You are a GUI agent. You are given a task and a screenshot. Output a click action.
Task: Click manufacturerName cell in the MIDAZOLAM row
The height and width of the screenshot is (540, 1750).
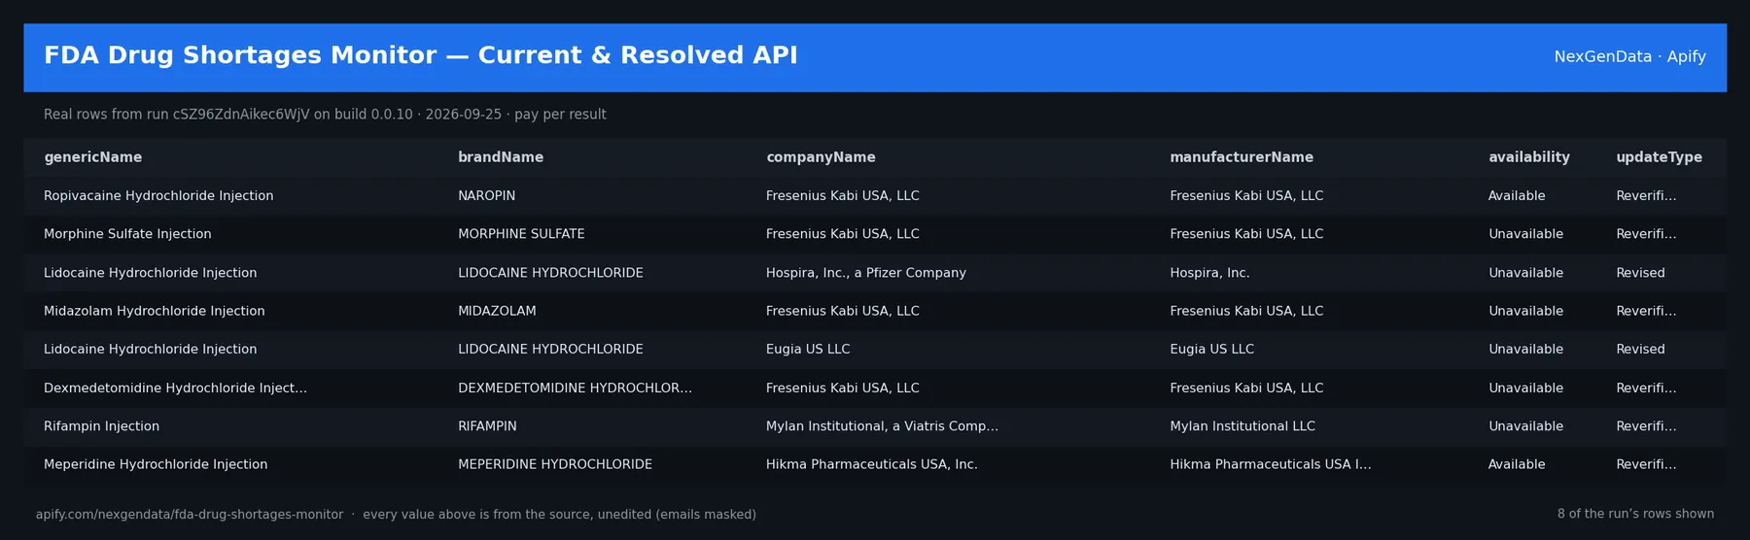coord(1246,311)
